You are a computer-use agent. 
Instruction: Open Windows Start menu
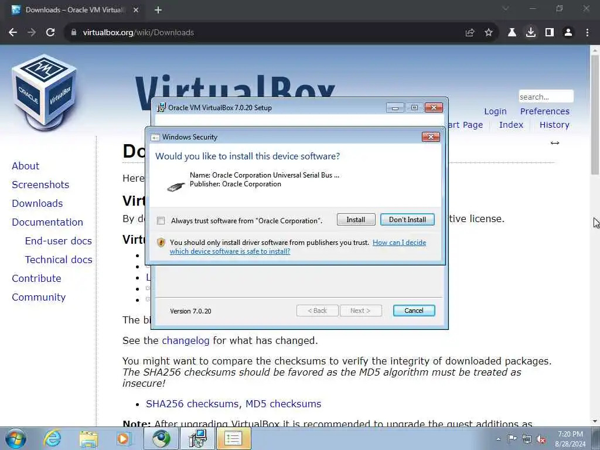pyautogui.click(x=15, y=438)
